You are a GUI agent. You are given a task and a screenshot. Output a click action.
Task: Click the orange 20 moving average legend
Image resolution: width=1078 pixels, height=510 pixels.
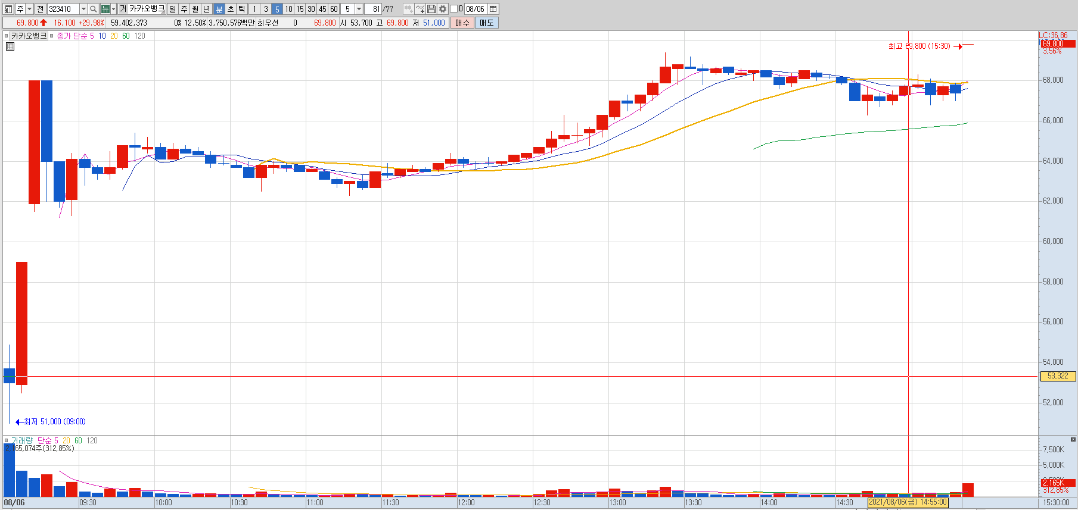[114, 36]
